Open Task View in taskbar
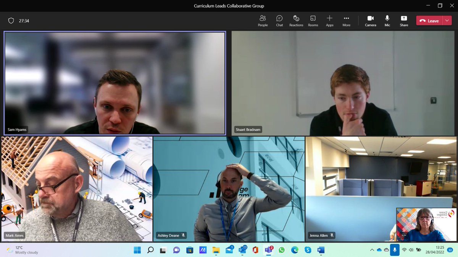 pos(163,250)
